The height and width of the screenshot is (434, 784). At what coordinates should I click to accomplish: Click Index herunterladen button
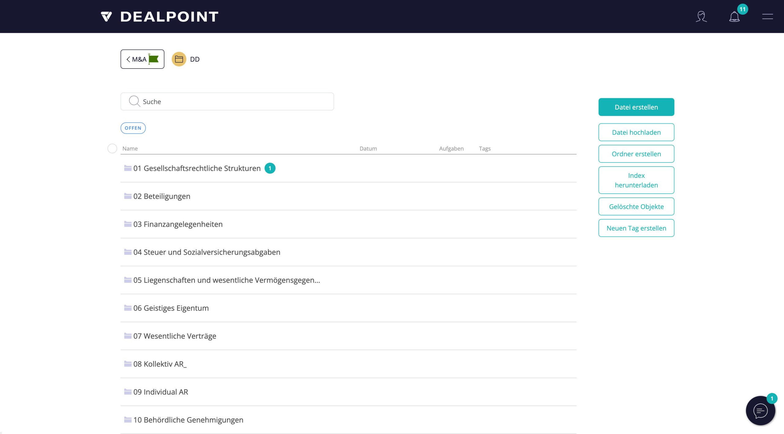(x=636, y=180)
